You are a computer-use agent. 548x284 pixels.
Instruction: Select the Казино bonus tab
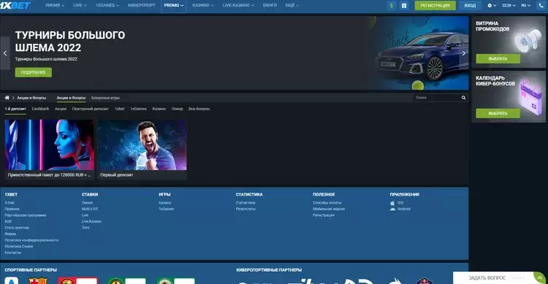(159, 109)
